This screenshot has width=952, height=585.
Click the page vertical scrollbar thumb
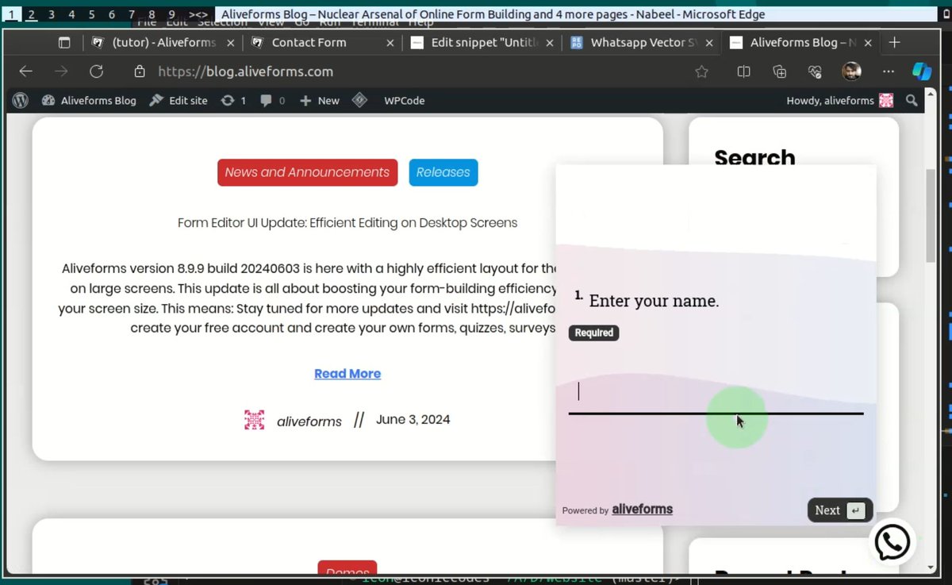coord(931,216)
